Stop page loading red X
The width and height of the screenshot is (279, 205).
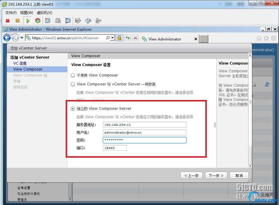click(x=135, y=38)
